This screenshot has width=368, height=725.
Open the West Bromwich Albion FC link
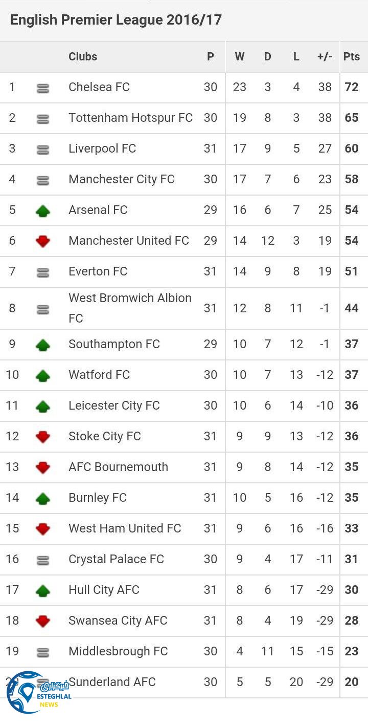coord(130,308)
